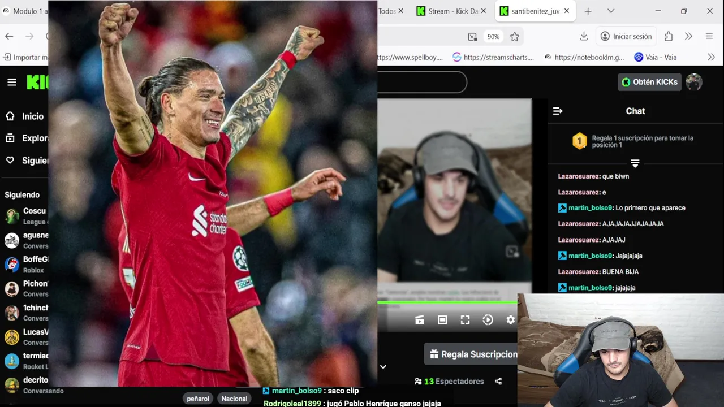The image size is (724, 407).
Task: Enter fullscreen on the video player
Action: pyautogui.click(x=465, y=320)
